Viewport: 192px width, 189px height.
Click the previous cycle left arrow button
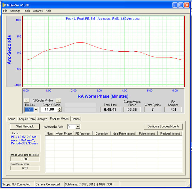27,100
